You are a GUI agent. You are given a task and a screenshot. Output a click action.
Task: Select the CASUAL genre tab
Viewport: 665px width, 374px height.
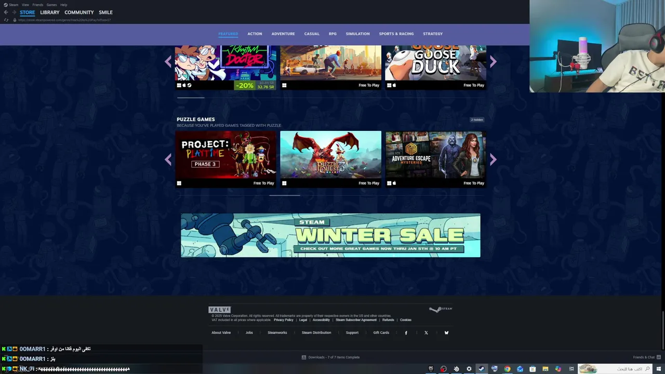[x=312, y=34]
